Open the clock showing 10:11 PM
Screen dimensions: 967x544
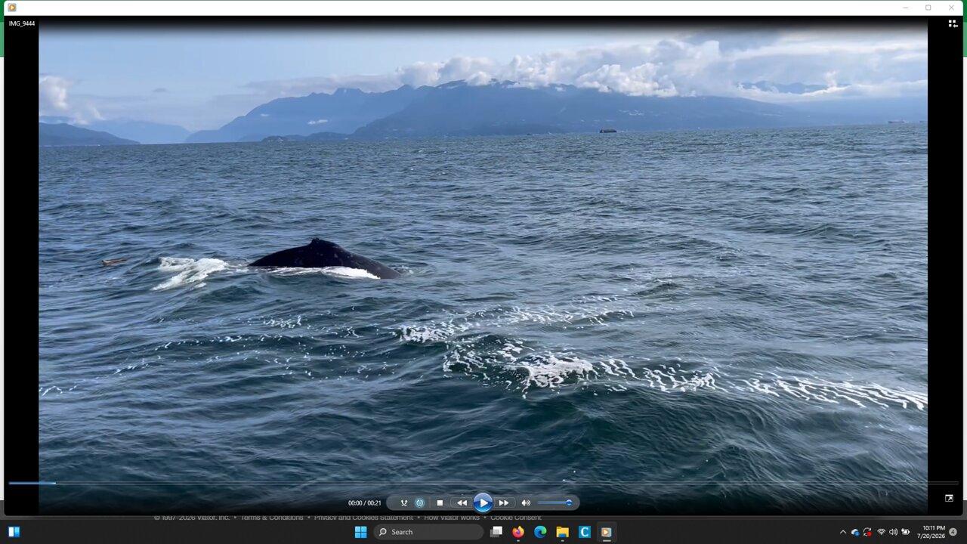point(934,532)
